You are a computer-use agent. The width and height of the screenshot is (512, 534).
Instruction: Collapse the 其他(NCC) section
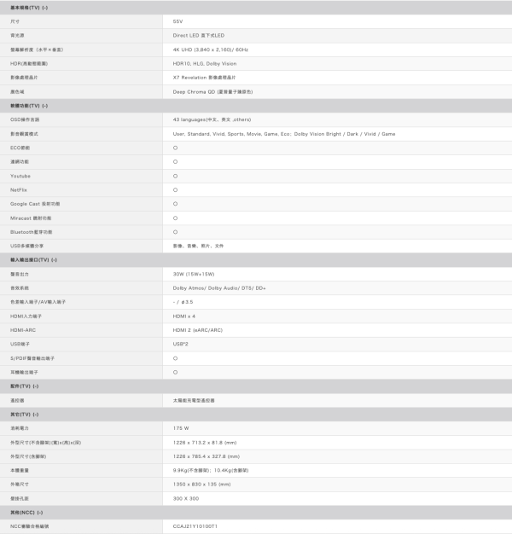tap(26, 512)
